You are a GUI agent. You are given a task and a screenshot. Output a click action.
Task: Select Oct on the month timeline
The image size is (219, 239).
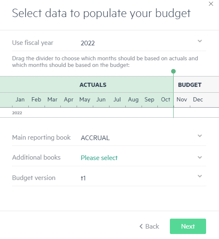[x=166, y=99]
